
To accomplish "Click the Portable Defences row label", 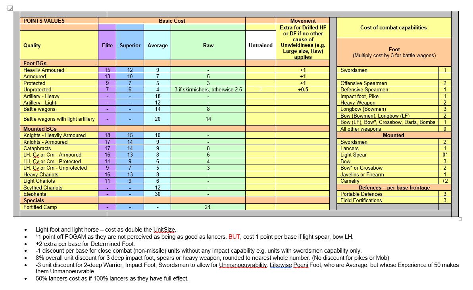I will (361, 194).
